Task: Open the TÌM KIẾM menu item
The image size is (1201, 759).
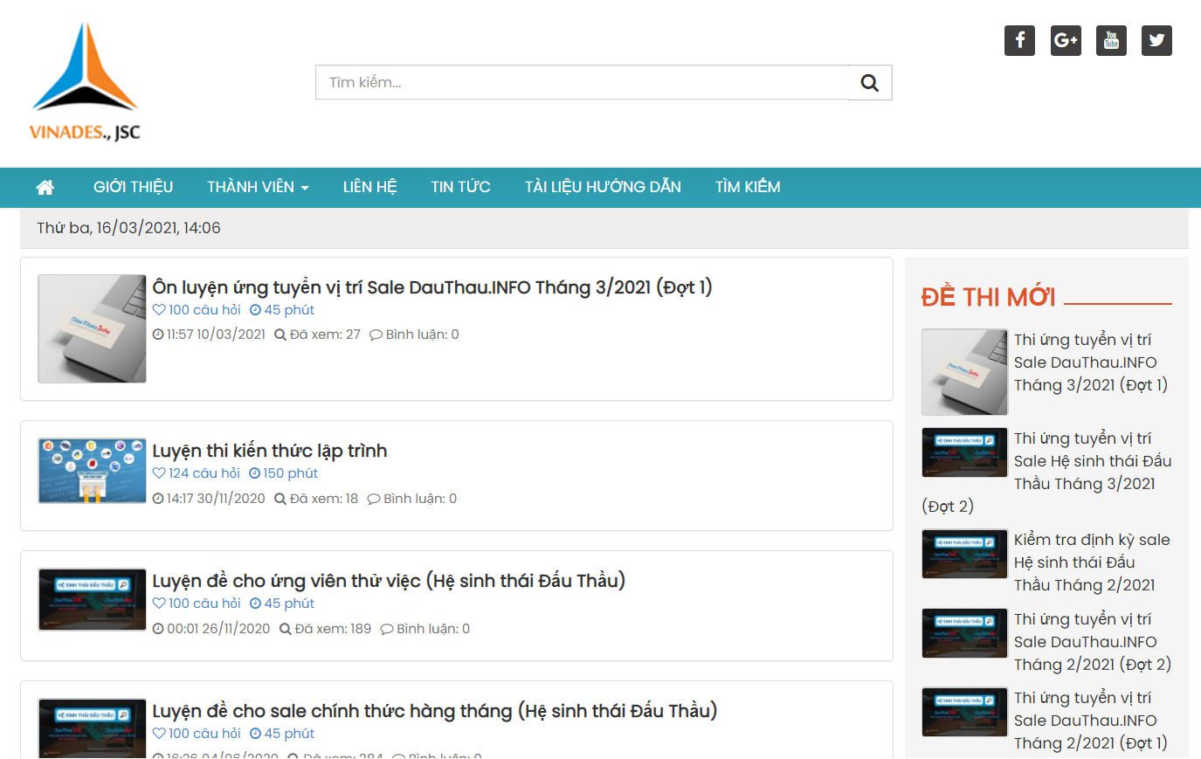Action: [748, 187]
